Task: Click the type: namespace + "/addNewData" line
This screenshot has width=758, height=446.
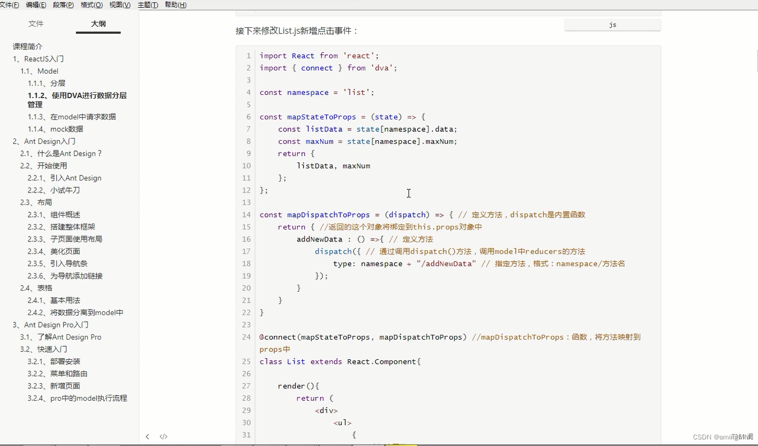Action: pyautogui.click(x=479, y=264)
